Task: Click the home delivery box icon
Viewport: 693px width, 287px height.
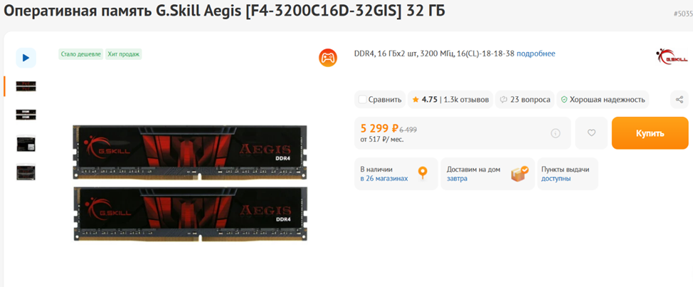Action: click(x=519, y=174)
